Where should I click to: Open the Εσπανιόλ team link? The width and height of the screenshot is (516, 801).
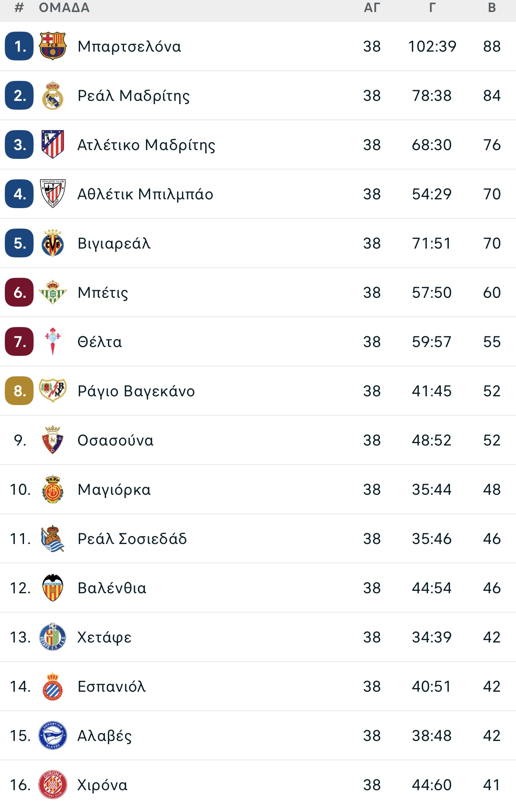(x=112, y=687)
